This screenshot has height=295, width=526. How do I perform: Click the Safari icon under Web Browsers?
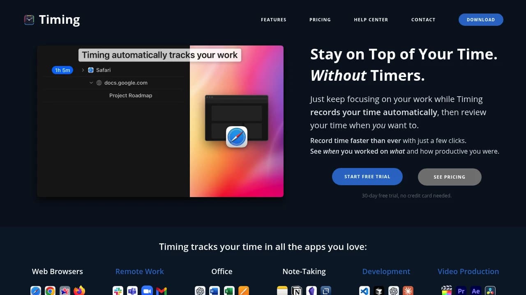(36, 290)
